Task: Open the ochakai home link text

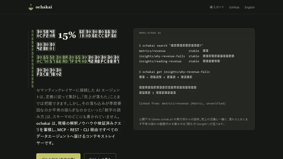Action: pos(44,7)
